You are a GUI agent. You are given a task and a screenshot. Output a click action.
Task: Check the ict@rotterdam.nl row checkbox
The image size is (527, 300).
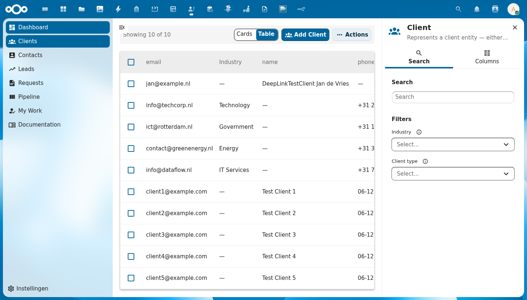click(131, 127)
